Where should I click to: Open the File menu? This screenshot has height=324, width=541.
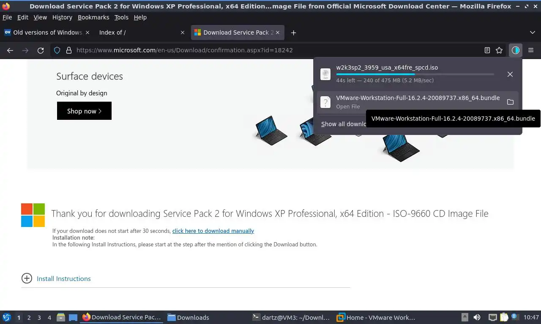point(7,17)
